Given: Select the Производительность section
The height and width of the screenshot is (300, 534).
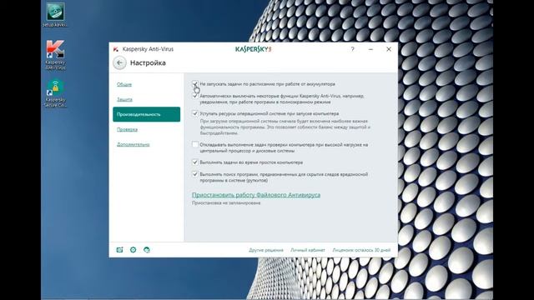Looking at the screenshot, I should pyautogui.click(x=147, y=114).
